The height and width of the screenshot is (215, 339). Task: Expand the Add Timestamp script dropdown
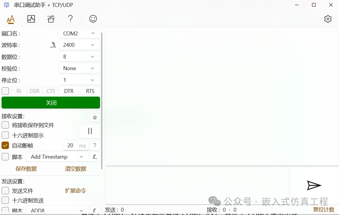click(57, 157)
